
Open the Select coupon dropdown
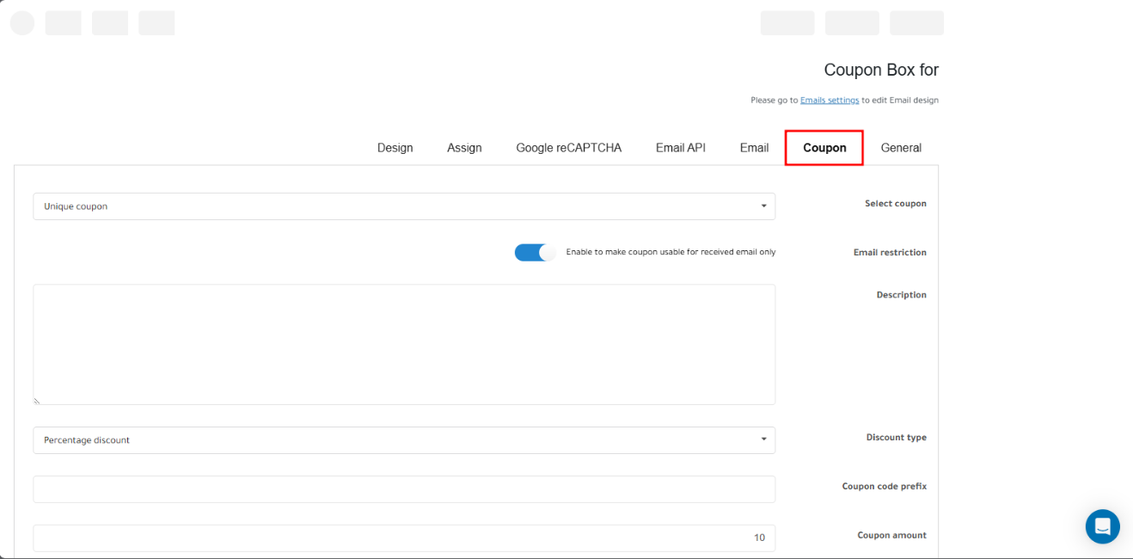pos(404,206)
